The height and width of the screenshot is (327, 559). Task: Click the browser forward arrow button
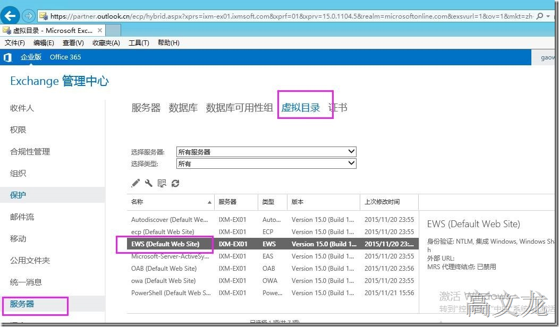pos(28,16)
